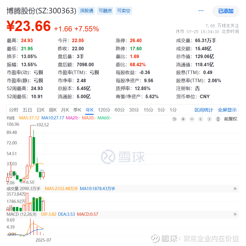Click the 最高 24.93 value
The image size is (246, 246).
pos(27,40)
